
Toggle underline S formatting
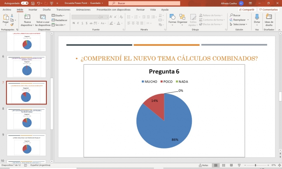[x=82, y=23]
